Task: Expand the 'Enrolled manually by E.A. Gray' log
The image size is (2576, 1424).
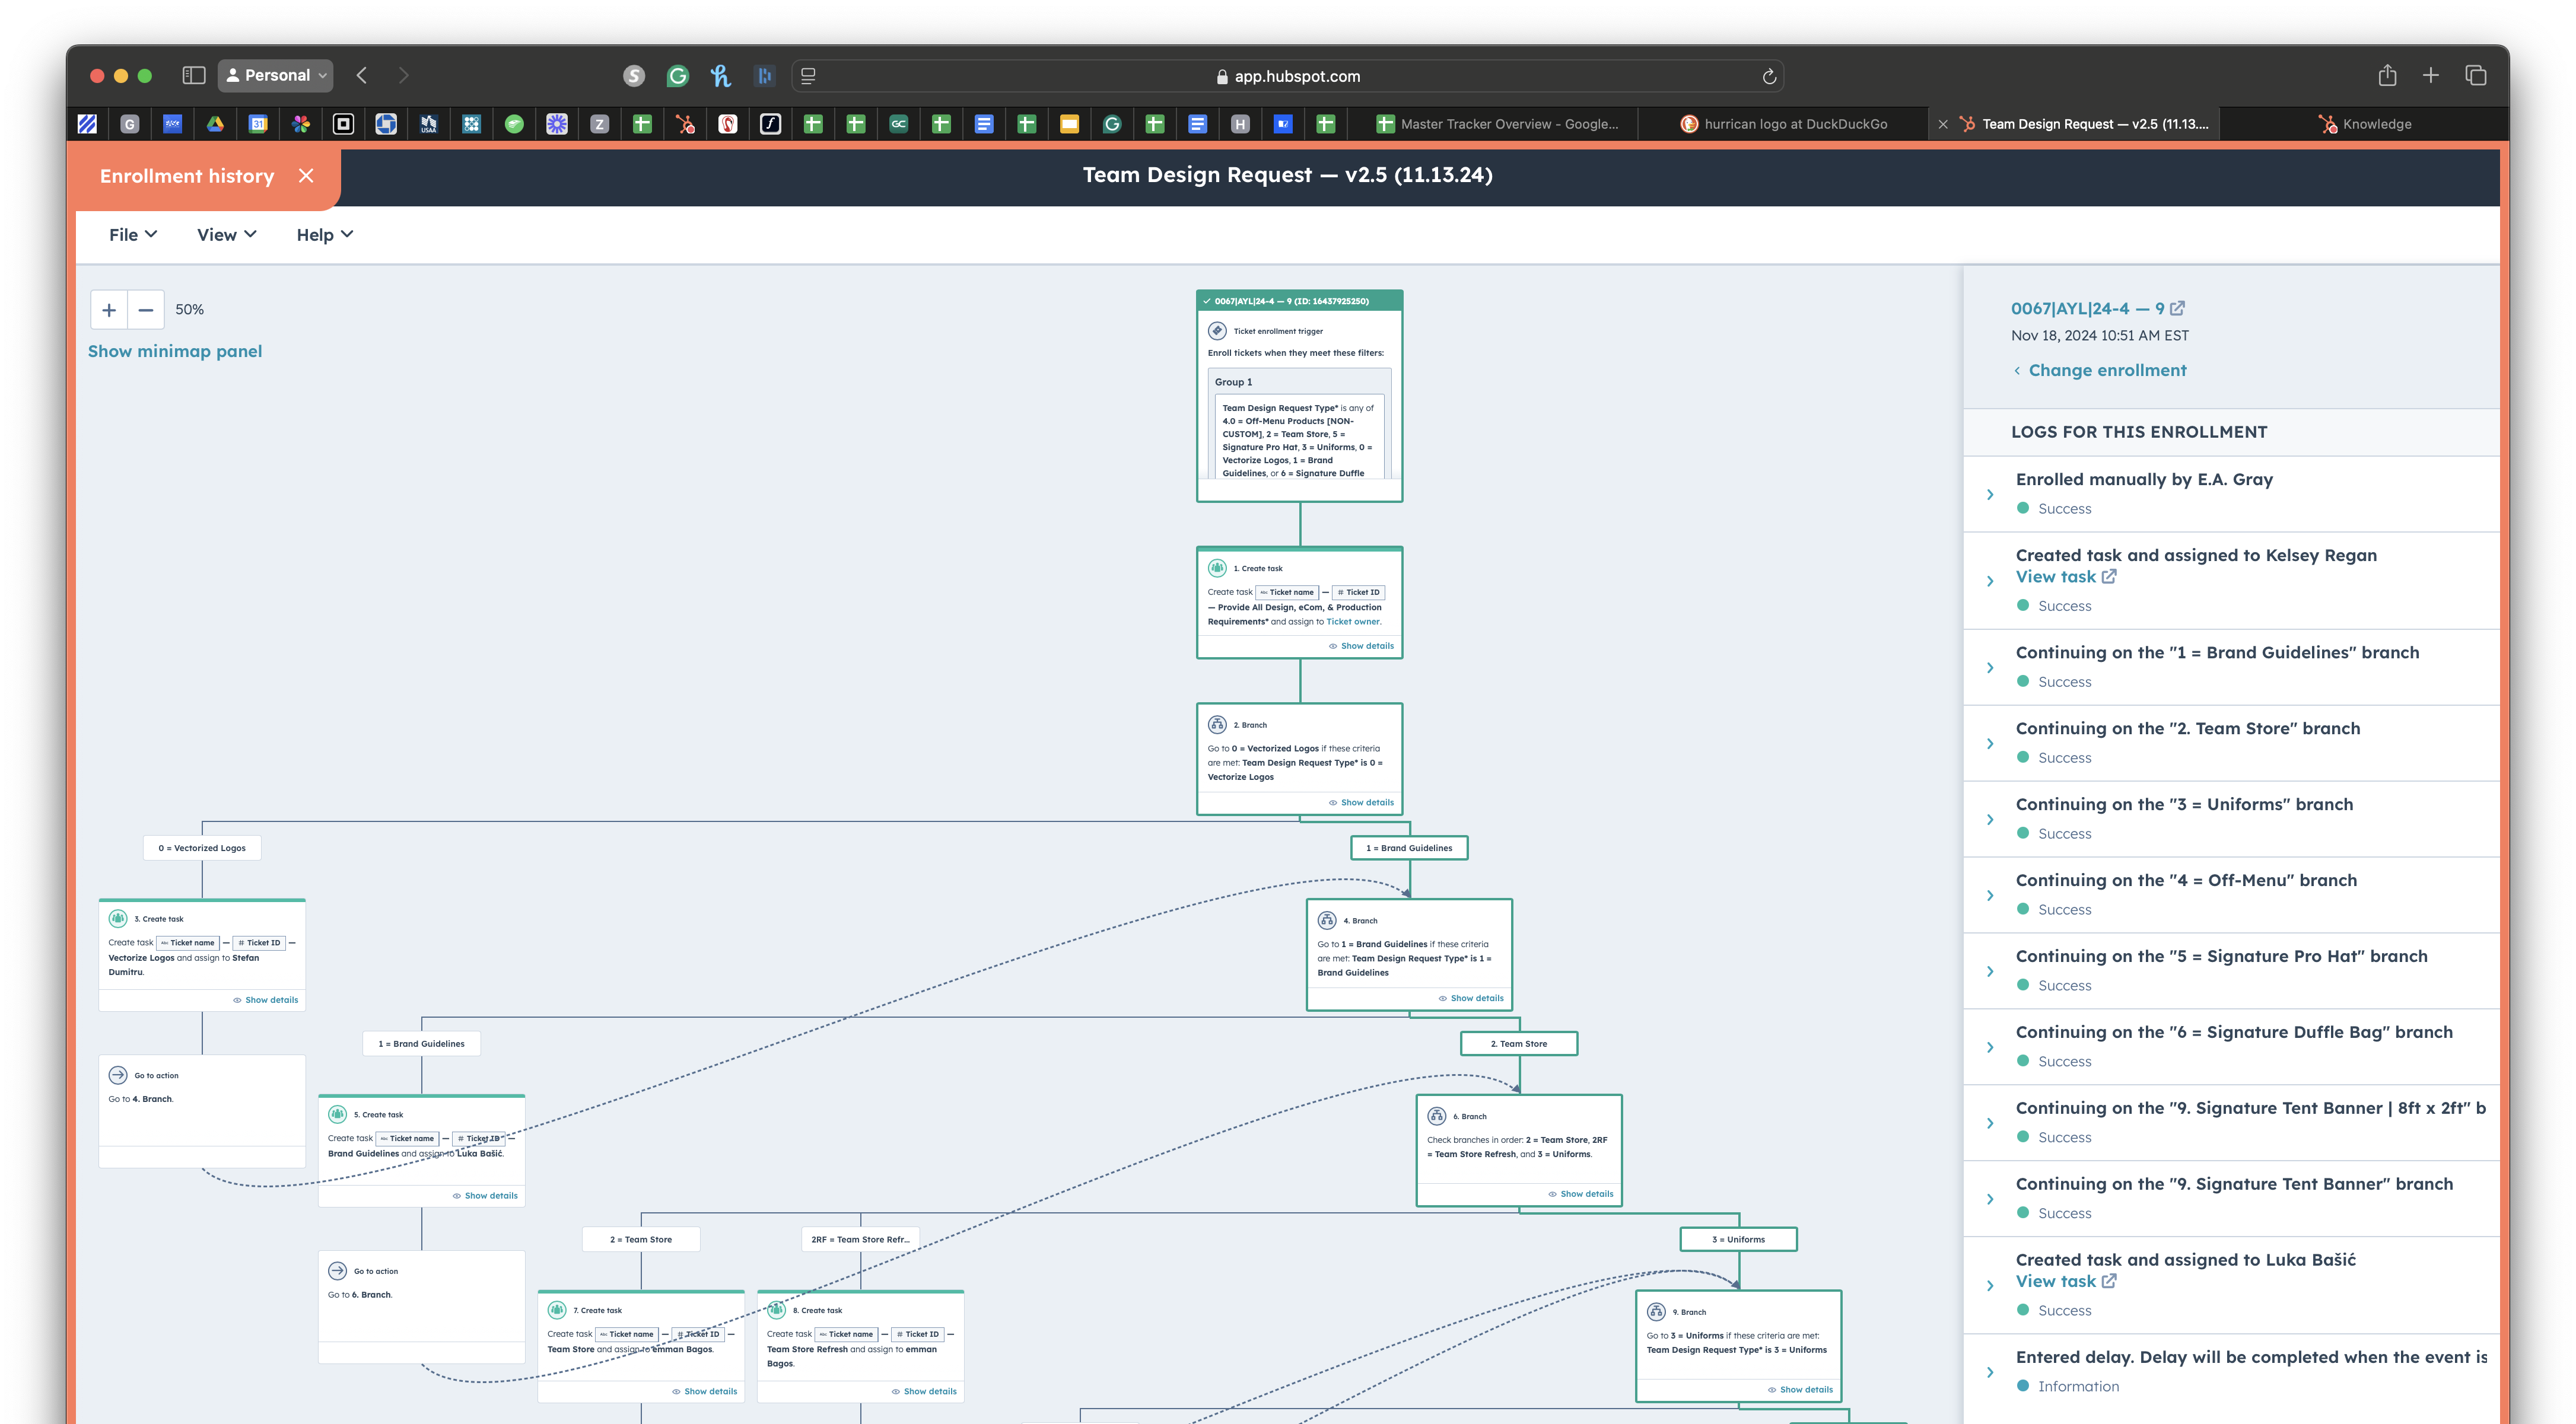Action: (1990, 494)
